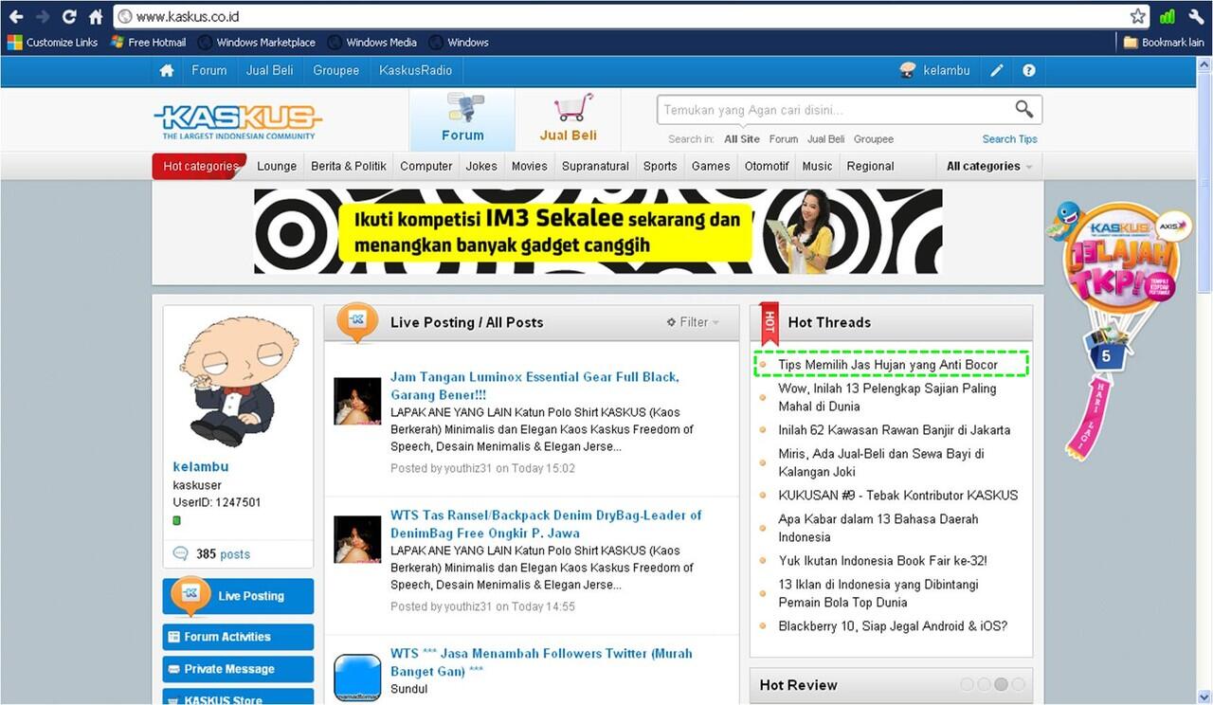Click the KASKUS logo
The image size is (1213, 705).
tap(238, 121)
